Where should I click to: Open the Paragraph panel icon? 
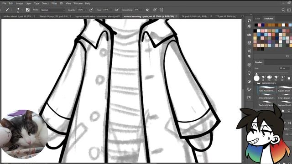249,56
